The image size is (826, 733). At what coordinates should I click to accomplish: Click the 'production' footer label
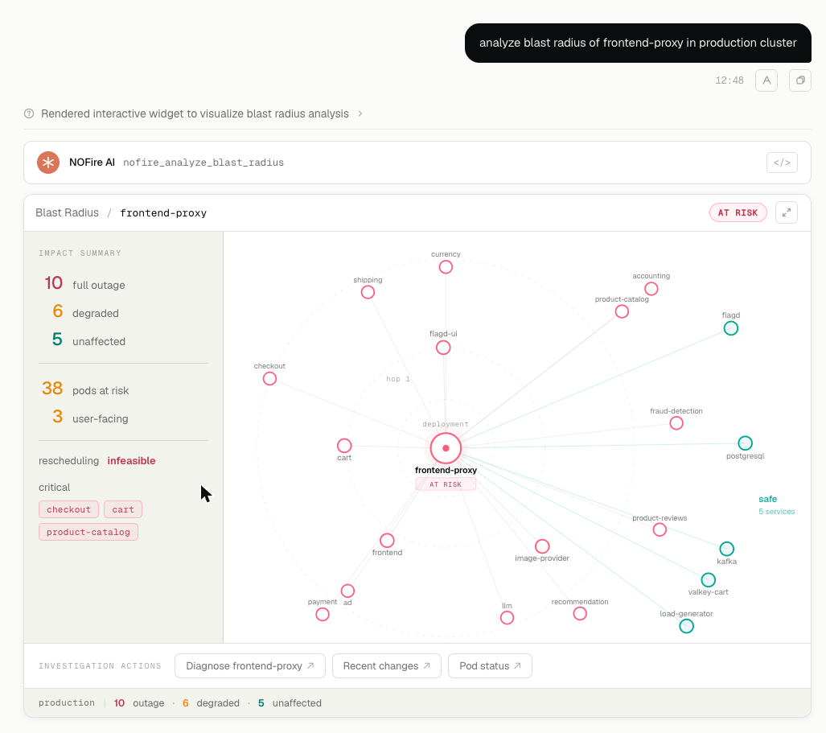(67, 702)
